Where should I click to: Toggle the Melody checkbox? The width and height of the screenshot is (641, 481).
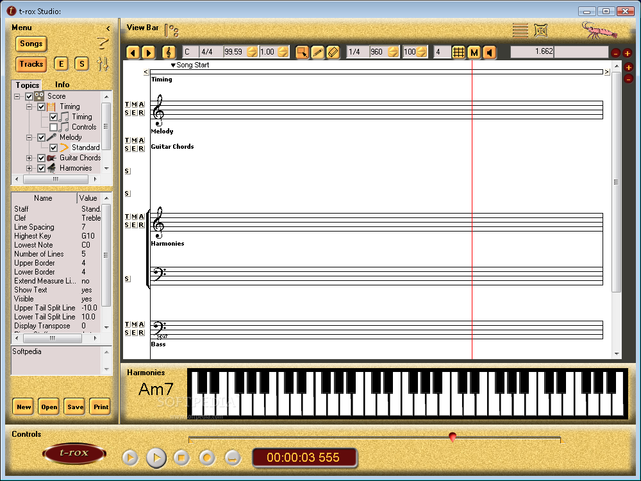(41, 137)
